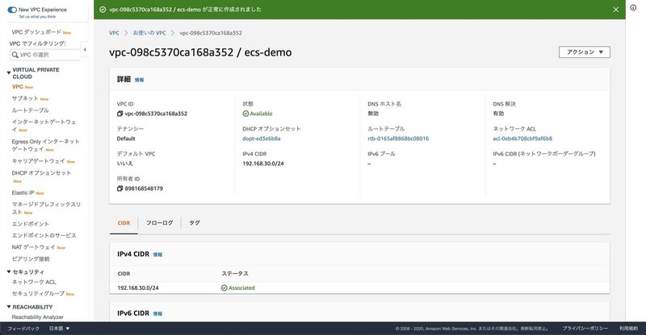646x335 pixels.
Task: Open キャリアゲートウェイ in sidebar
Action: [38, 161]
